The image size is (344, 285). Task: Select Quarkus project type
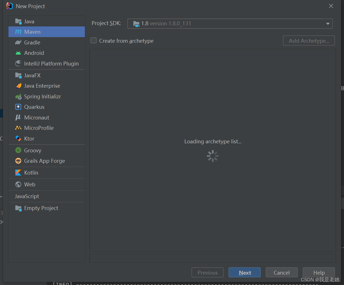click(x=47, y=107)
